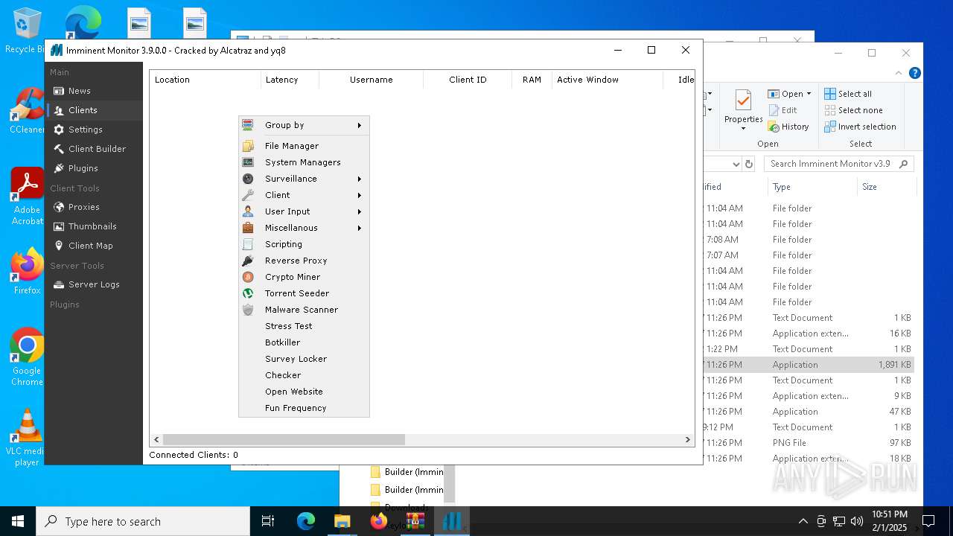Click the Server Logs icon
Viewport: 953px width, 536px height.
(59, 284)
